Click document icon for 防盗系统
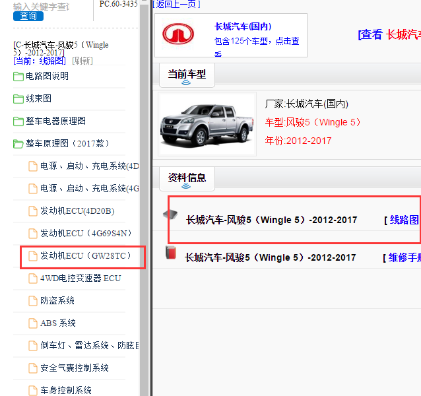 coord(33,301)
